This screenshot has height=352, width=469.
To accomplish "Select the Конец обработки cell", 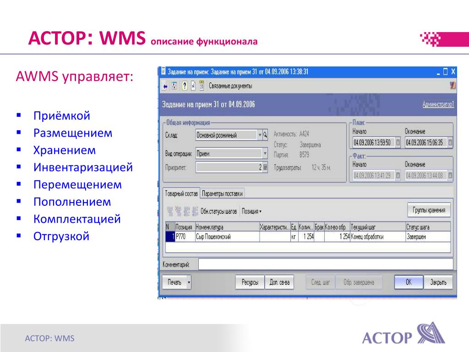I will point(378,237).
